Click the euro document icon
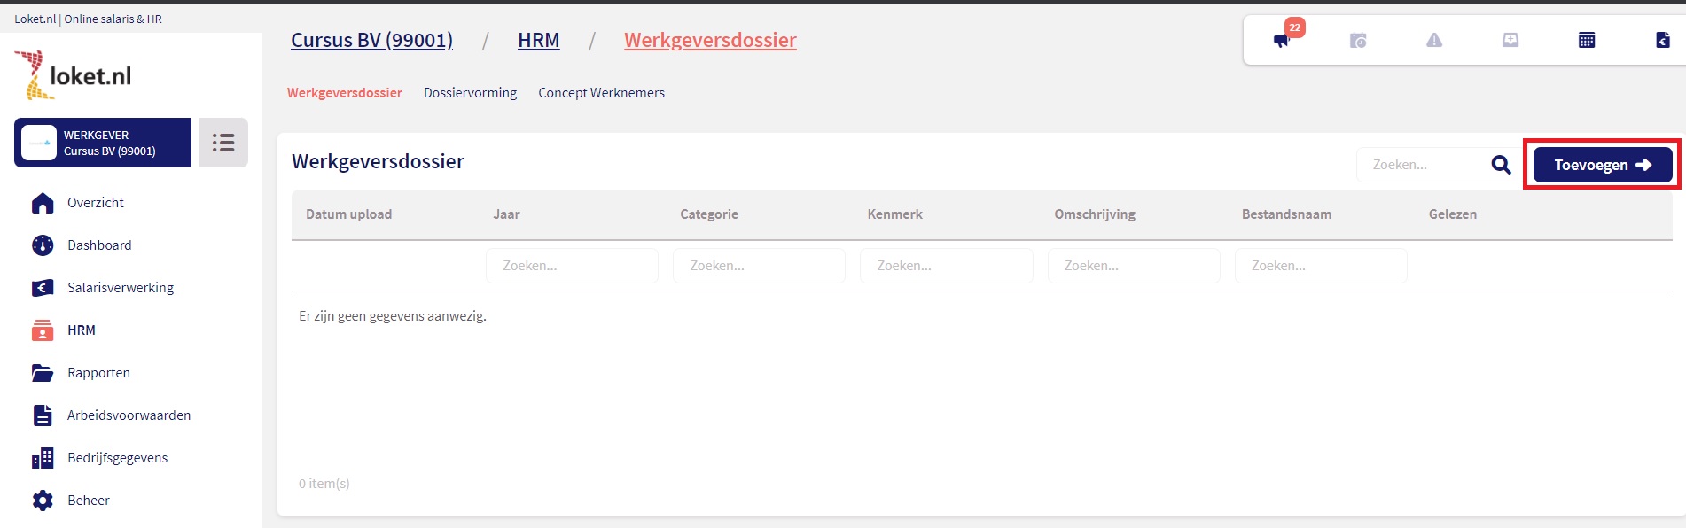Image resolution: width=1686 pixels, height=528 pixels. coord(1663,40)
